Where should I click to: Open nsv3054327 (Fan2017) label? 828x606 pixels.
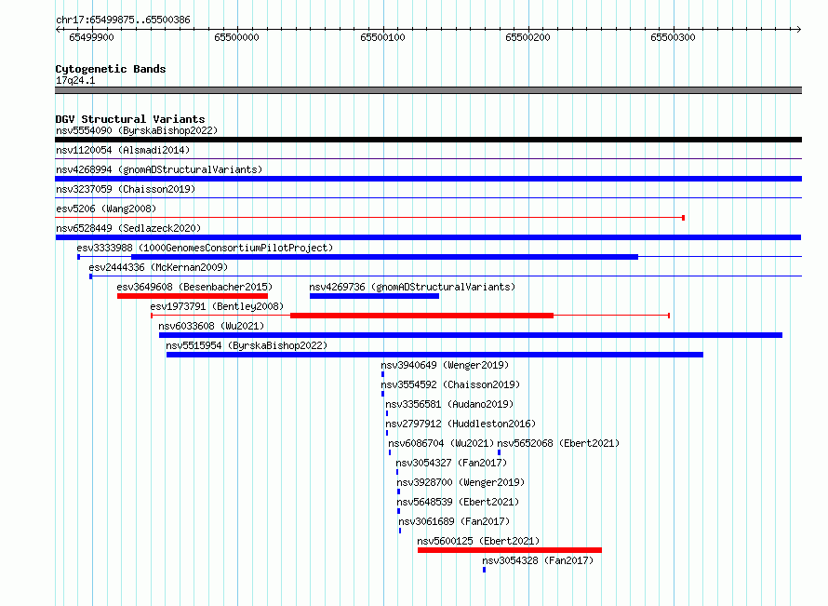[451, 463]
